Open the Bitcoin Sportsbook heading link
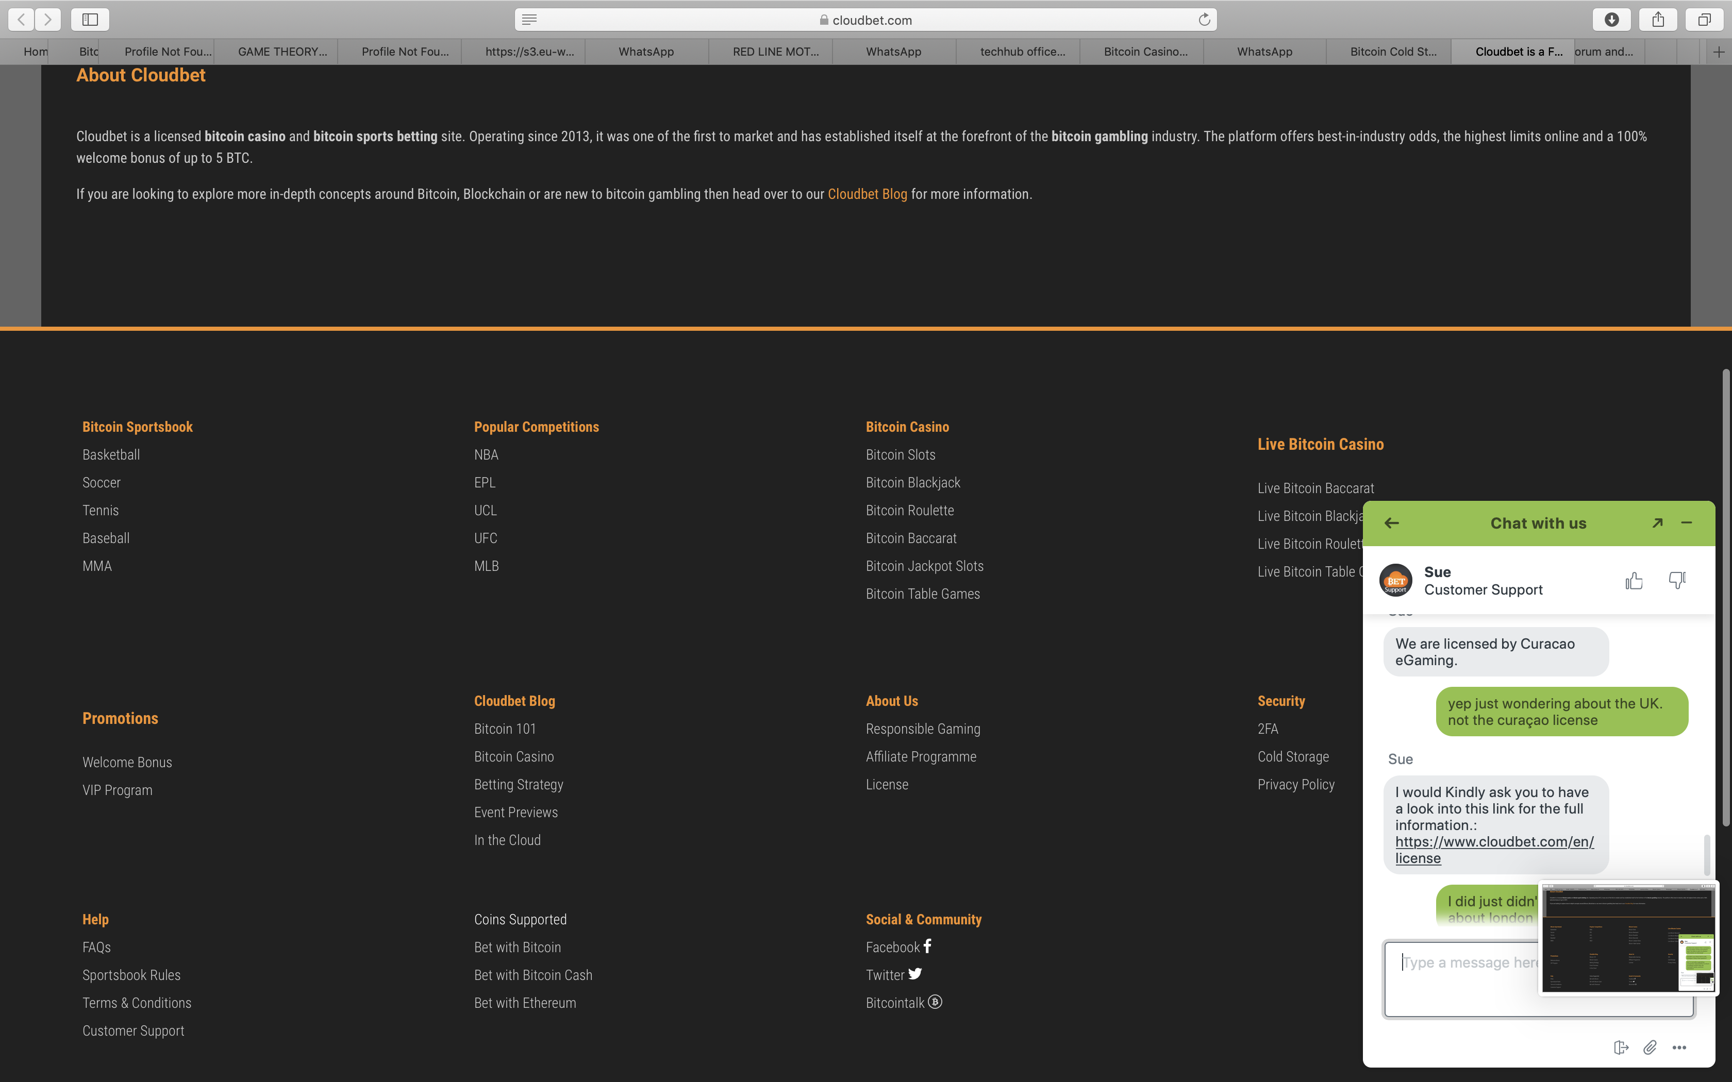The width and height of the screenshot is (1732, 1082). click(138, 427)
